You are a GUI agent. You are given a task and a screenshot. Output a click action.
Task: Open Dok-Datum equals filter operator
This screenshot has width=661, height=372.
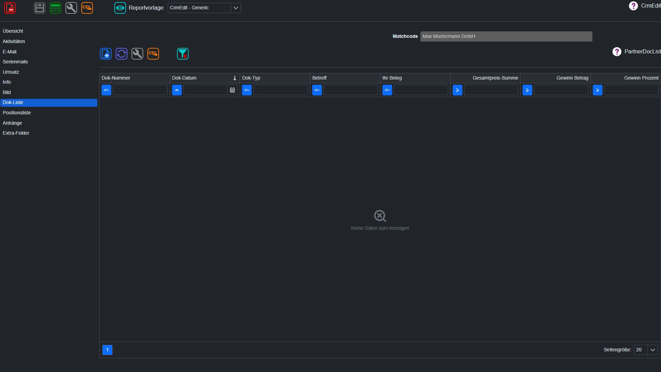[177, 90]
